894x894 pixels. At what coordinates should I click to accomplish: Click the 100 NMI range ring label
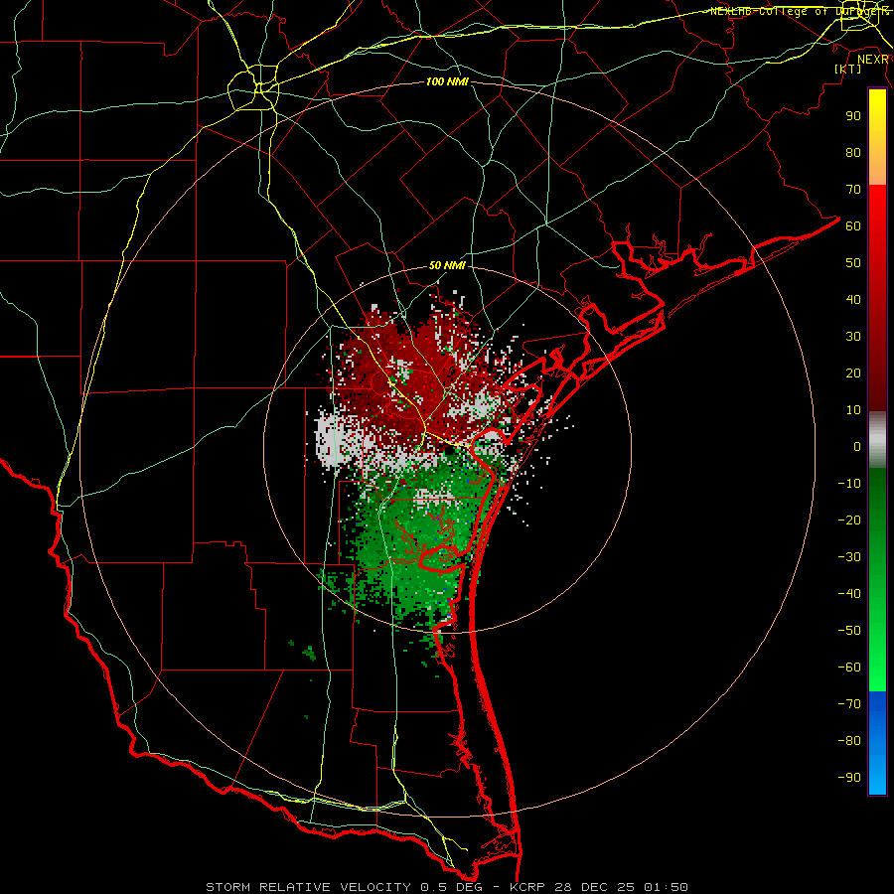coord(447,81)
